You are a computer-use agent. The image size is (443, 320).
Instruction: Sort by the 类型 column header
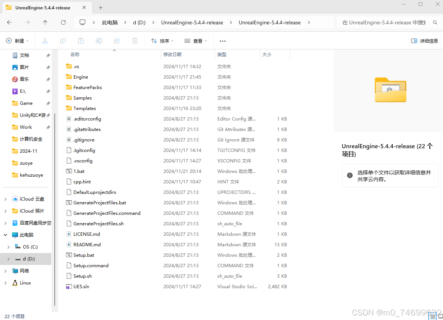222,55
